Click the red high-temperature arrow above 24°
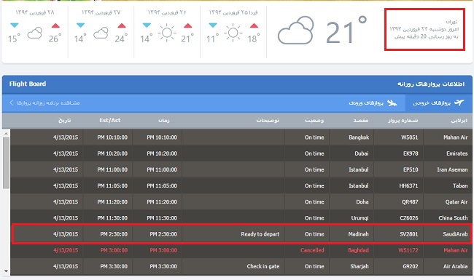The width and height of the screenshot is (474, 280). pyautogui.click(x=122, y=25)
